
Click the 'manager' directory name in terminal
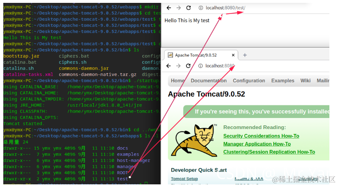(127, 166)
